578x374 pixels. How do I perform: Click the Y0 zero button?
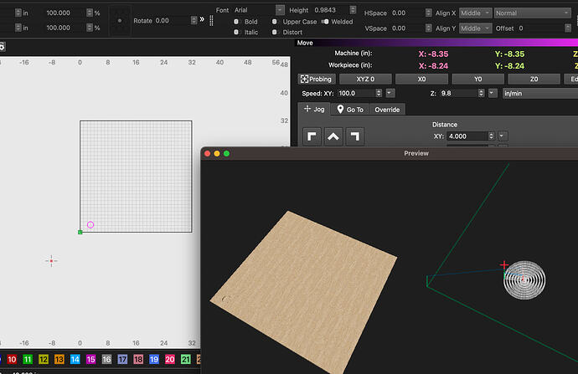coord(477,79)
